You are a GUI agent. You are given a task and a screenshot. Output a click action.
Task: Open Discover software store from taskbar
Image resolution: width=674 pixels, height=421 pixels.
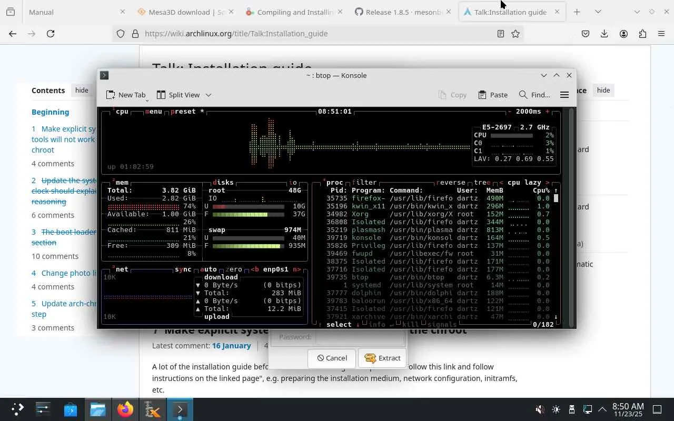71,409
